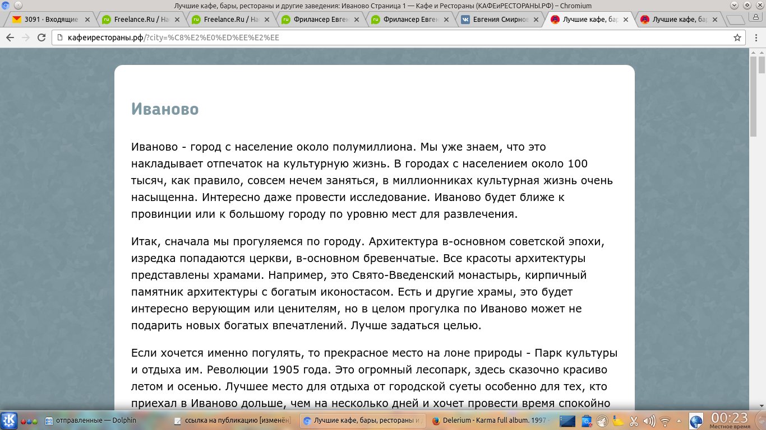
Task: Switch to the Delerium Firefox taskbar entry
Action: point(491,420)
